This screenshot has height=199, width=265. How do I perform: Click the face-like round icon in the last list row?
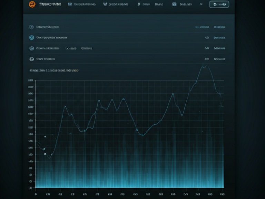pos(32,59)
